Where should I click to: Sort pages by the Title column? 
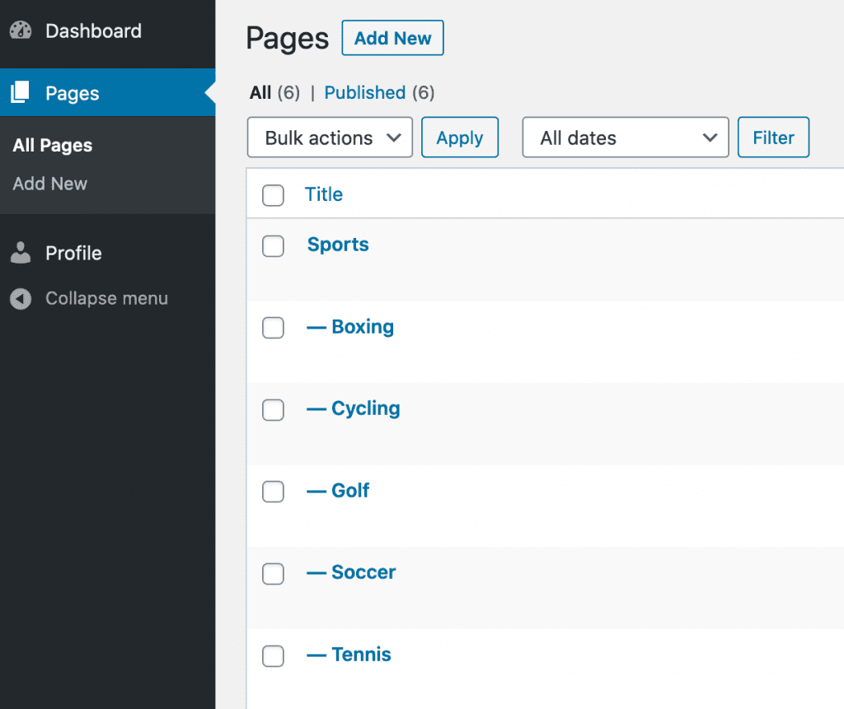tap(323, 194)
